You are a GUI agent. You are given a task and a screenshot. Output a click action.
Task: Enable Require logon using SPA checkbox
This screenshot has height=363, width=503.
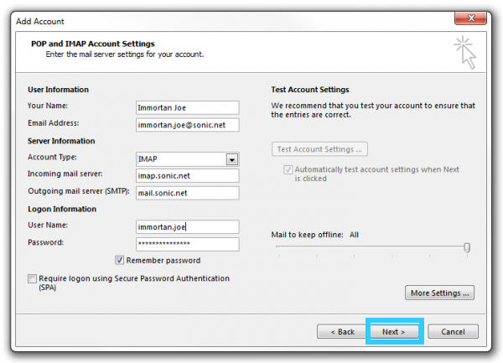pyautogui.click(x=32, y=278)
